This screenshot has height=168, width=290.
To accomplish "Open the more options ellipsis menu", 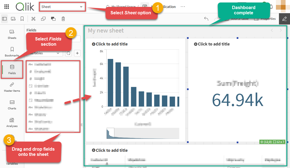I will pos(183,7).
